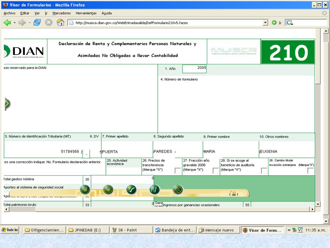Image resolution: width=330 pixels, height=248 pixels.
Task: Click the MUISCA logo in the form header
Action: point(234,51)
